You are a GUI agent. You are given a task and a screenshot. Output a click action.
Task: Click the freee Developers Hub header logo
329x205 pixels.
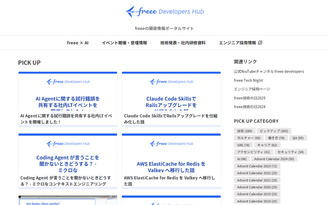[x=164, y=12]
